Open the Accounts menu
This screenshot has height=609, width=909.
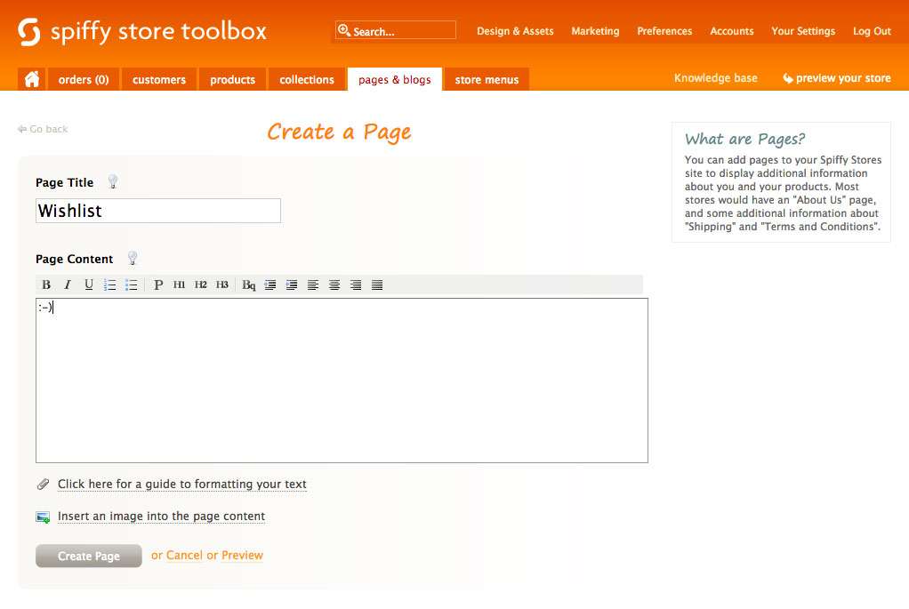tap(732, 31)
